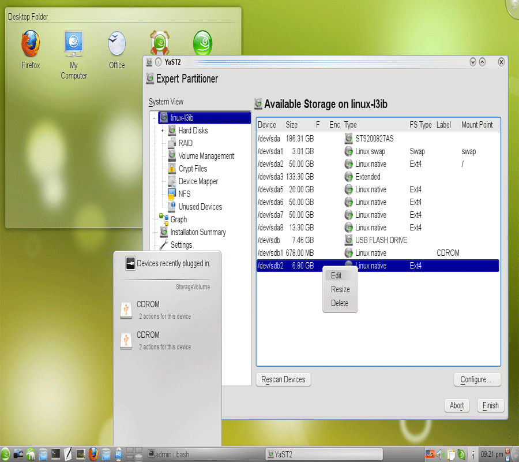
Task: Select Device Mapper in System View
Action: pos(198,181)
